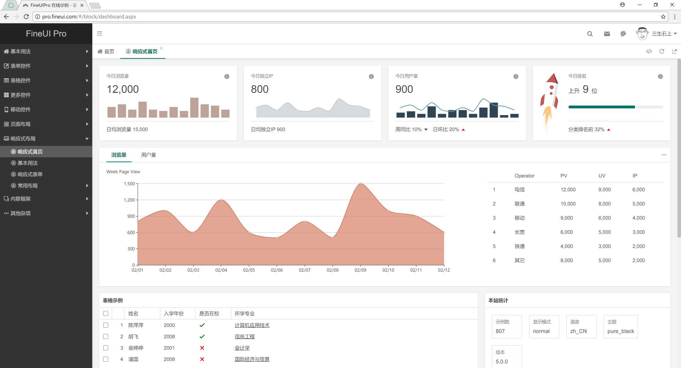The image size is (681, 368).
Task: Click the page vertical scrollbar
Action: [679, 148]
